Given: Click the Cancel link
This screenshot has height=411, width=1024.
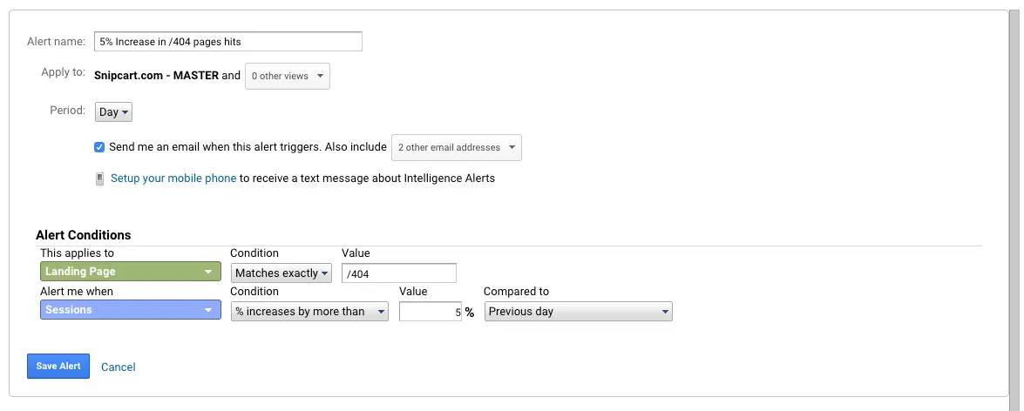Looking at the screenshot, I should pos(119,367).
